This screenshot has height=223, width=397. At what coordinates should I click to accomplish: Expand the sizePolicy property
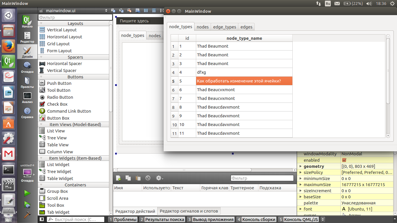(301, 172)
